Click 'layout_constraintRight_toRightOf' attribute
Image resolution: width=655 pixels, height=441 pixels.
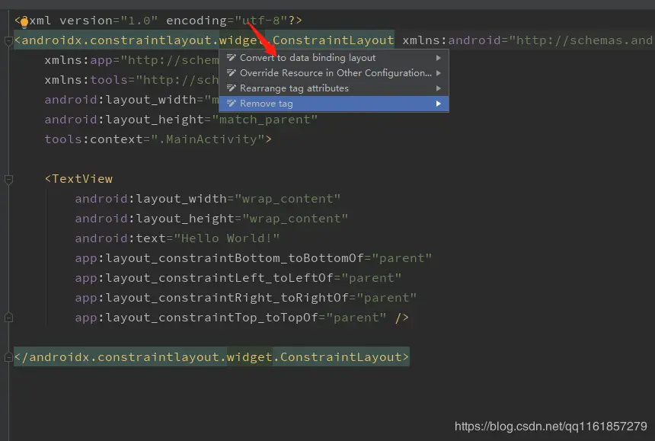[x=212, y=298]
